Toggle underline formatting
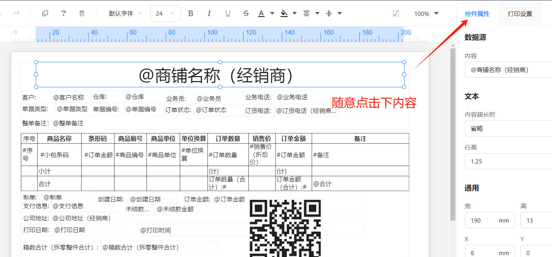Image resolution: width=552 pixels, height=257 pixels. (227, 13)
